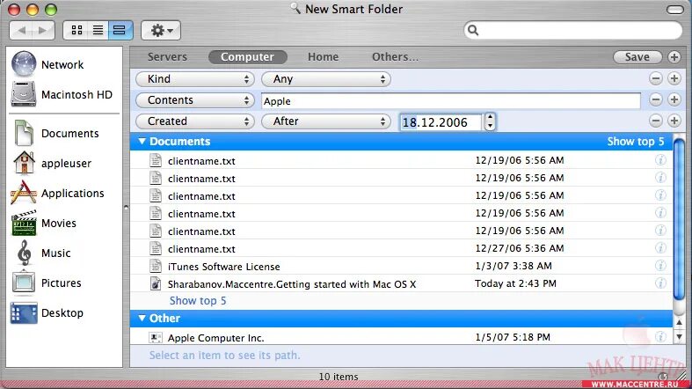The height and width of the screenshot is (389, 692).
Task: Remove the Kind criterion row
Action: click(656, 78)
